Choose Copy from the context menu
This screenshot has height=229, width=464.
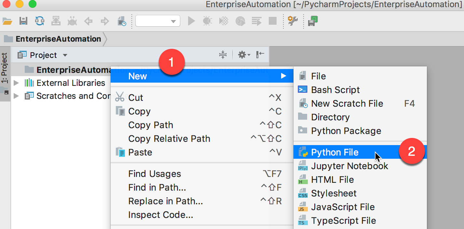pyautogui.click(x=202, y=111)
